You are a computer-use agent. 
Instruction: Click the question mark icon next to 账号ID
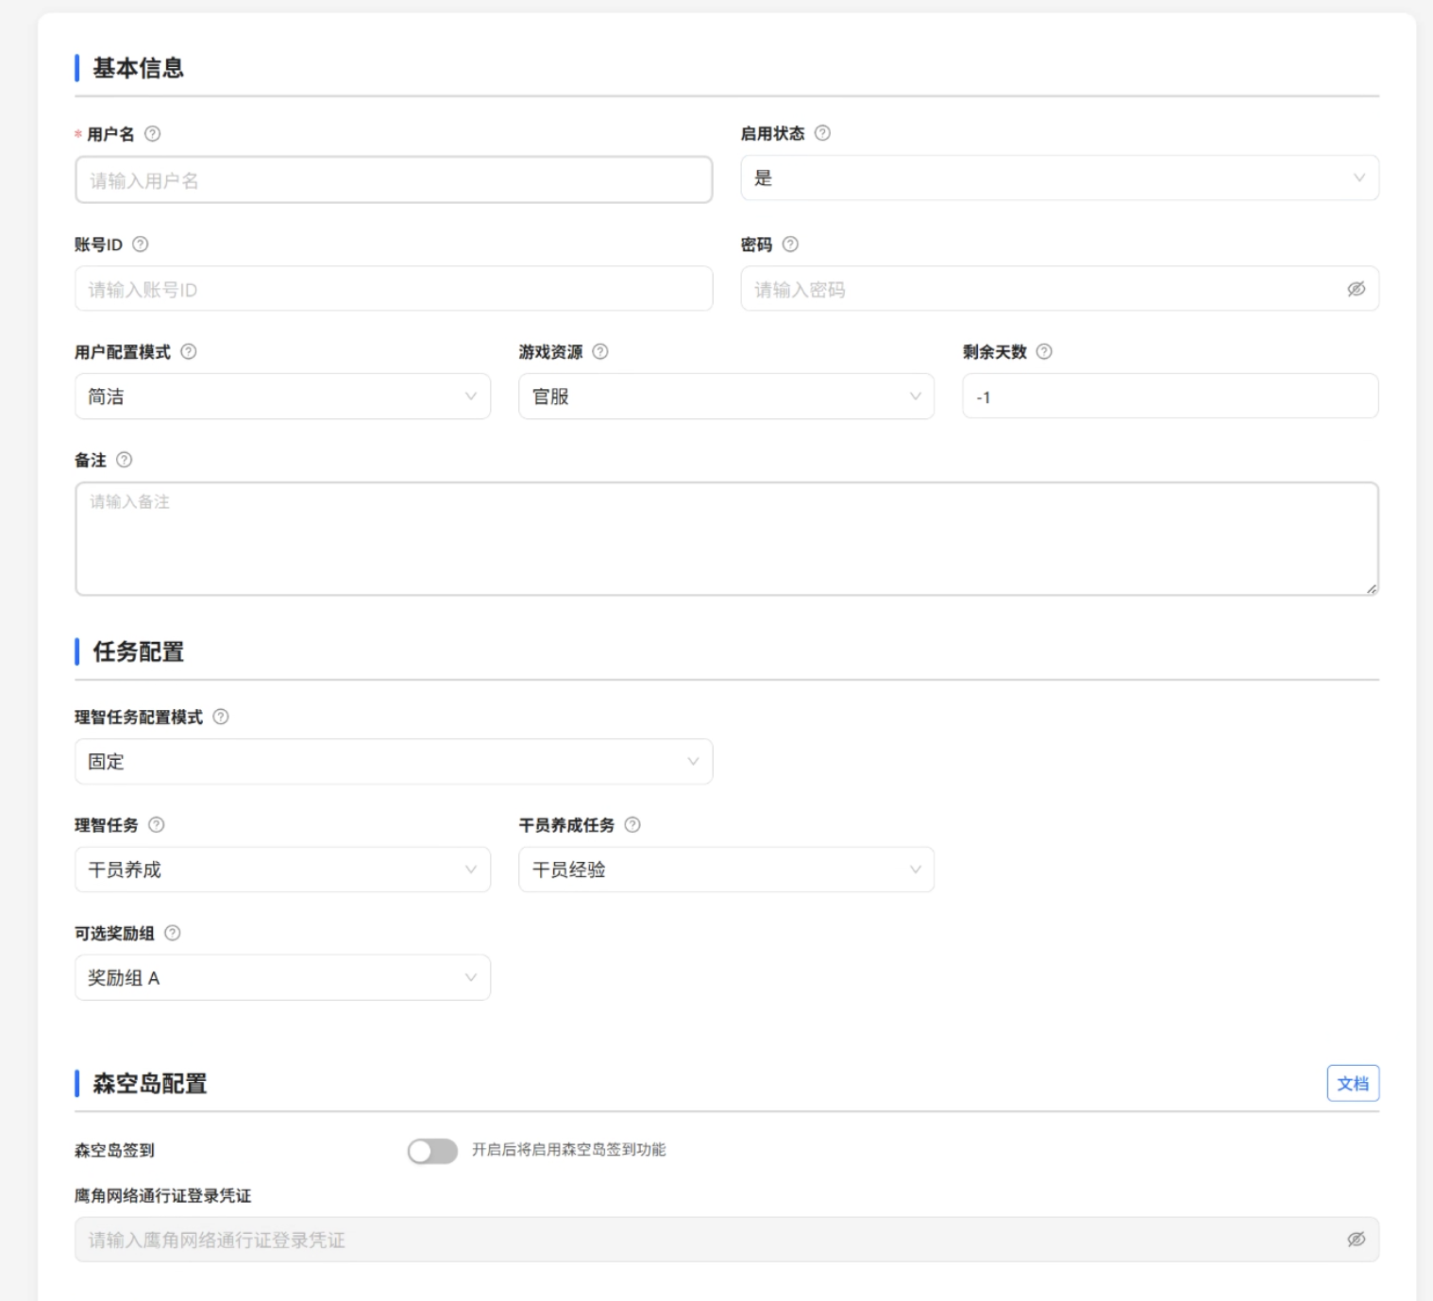coord(142,245)
